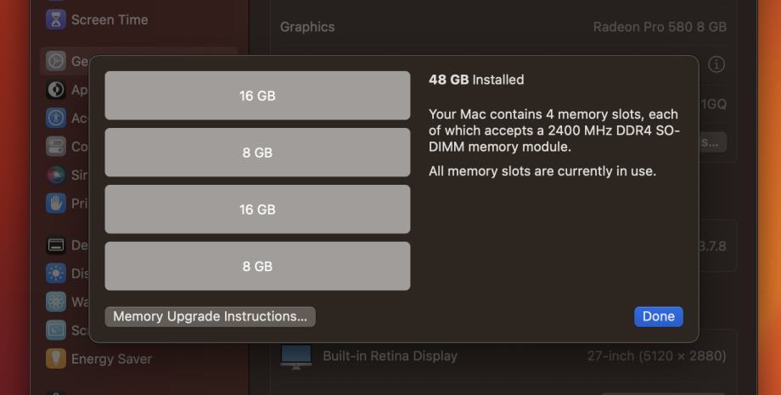Open the Displays sun icon
Viewport: 781px width, 395px height.
point(56,274)
